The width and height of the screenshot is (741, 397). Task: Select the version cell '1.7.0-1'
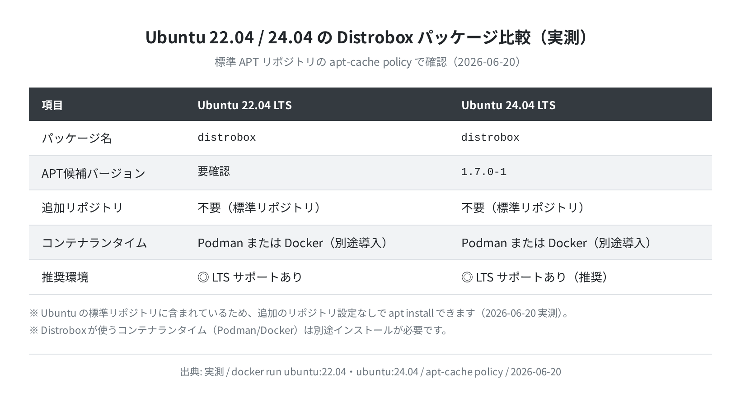(x=484, y=172)
